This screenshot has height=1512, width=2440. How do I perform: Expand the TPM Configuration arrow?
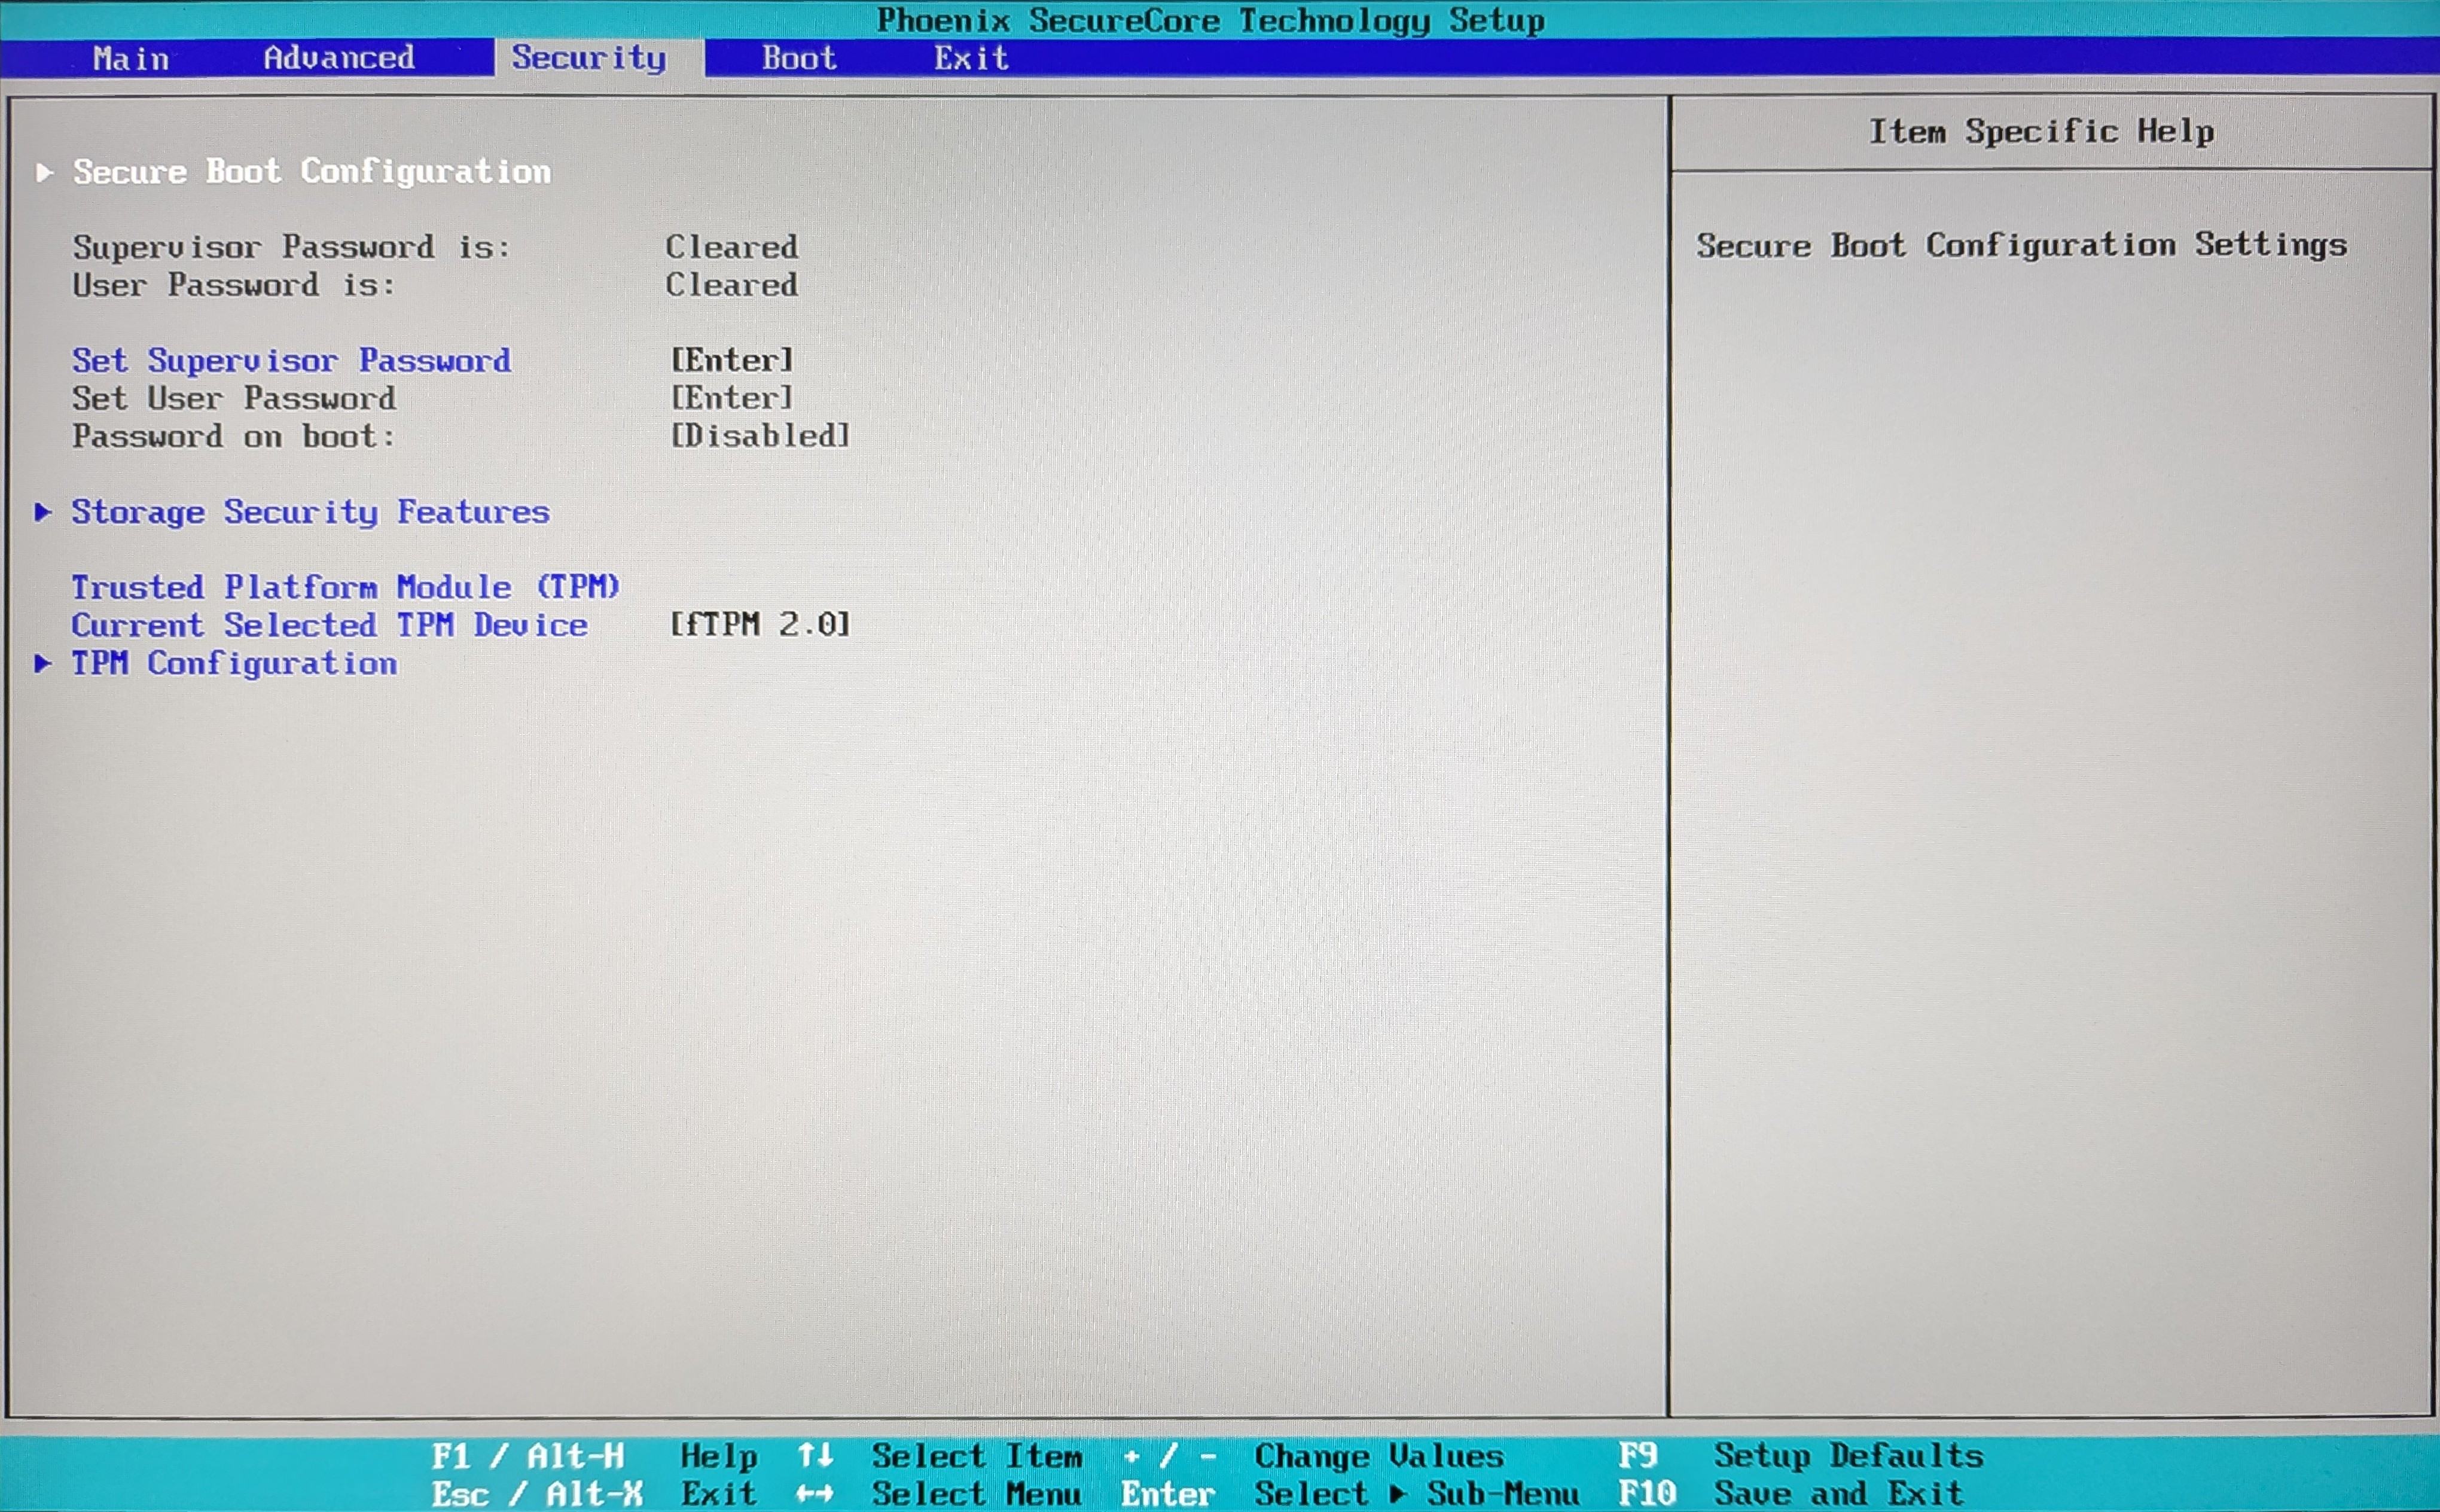[43, 663]
